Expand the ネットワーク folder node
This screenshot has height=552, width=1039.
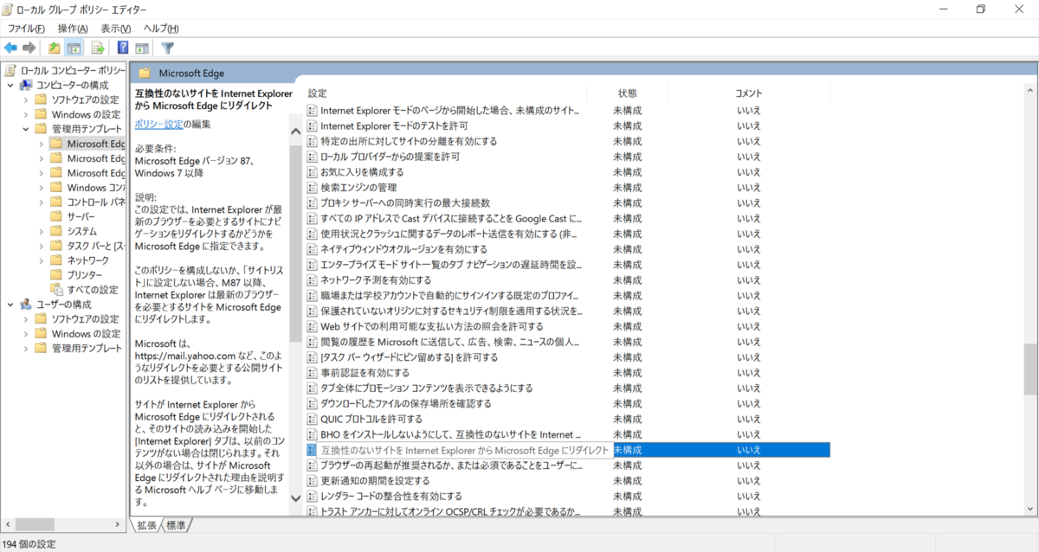41,260
